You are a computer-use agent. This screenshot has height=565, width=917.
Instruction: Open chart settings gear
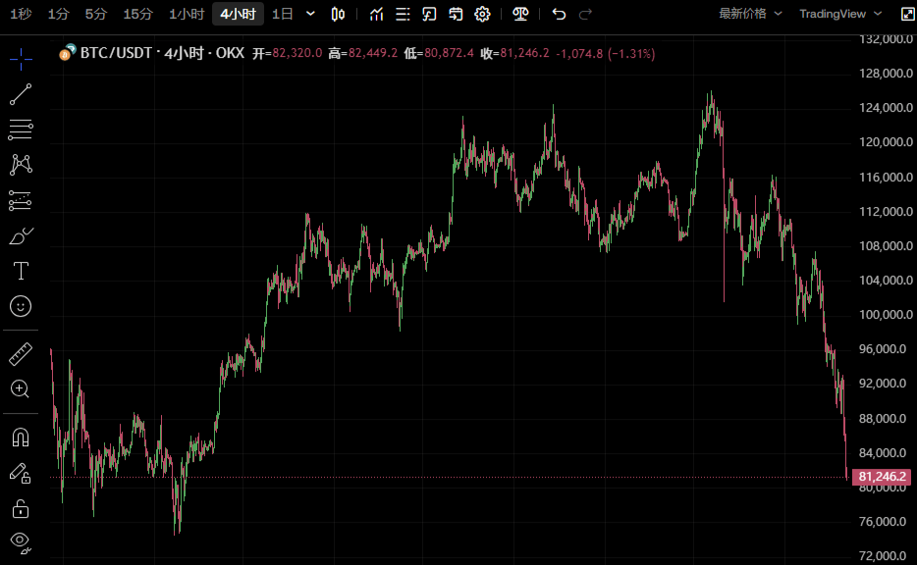482,14
